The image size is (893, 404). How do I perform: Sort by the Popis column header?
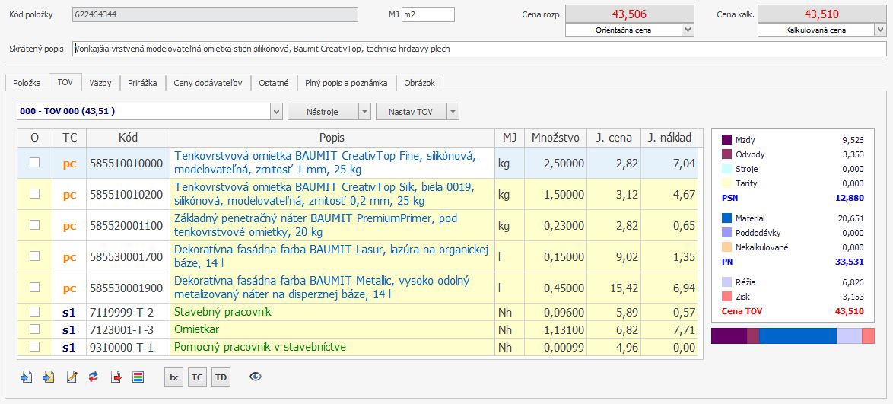[x=332, y=137]
